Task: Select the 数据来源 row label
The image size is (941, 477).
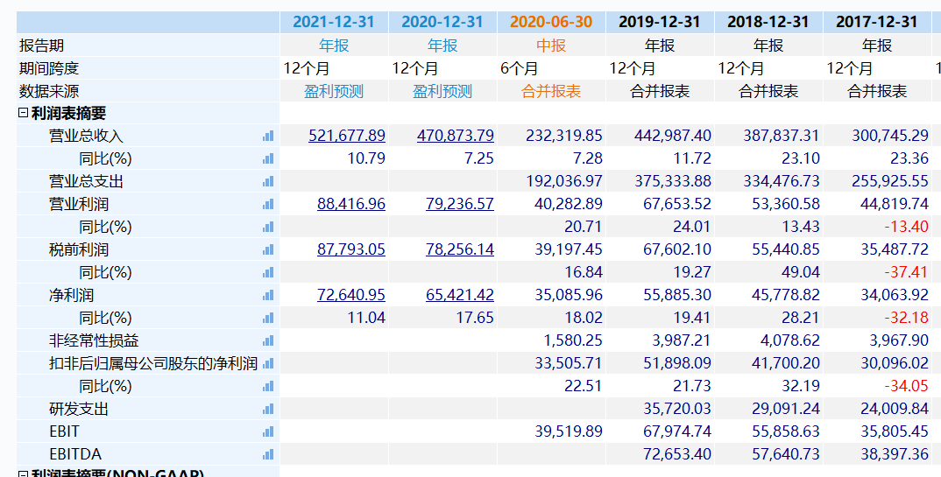Action: (48, 91)
